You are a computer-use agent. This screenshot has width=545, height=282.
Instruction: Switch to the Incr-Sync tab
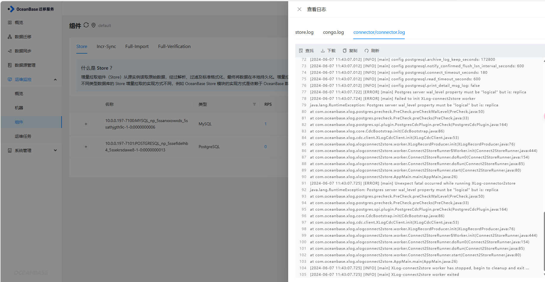coord(106,47)
